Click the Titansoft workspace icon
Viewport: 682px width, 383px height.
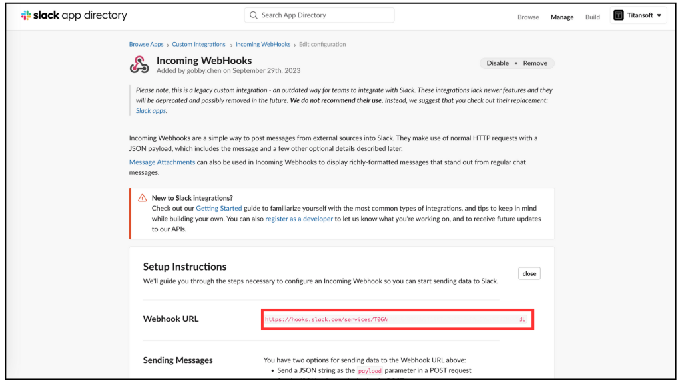618,15
